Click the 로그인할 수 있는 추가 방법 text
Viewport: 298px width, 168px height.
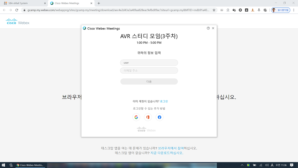tap(149, 109)
